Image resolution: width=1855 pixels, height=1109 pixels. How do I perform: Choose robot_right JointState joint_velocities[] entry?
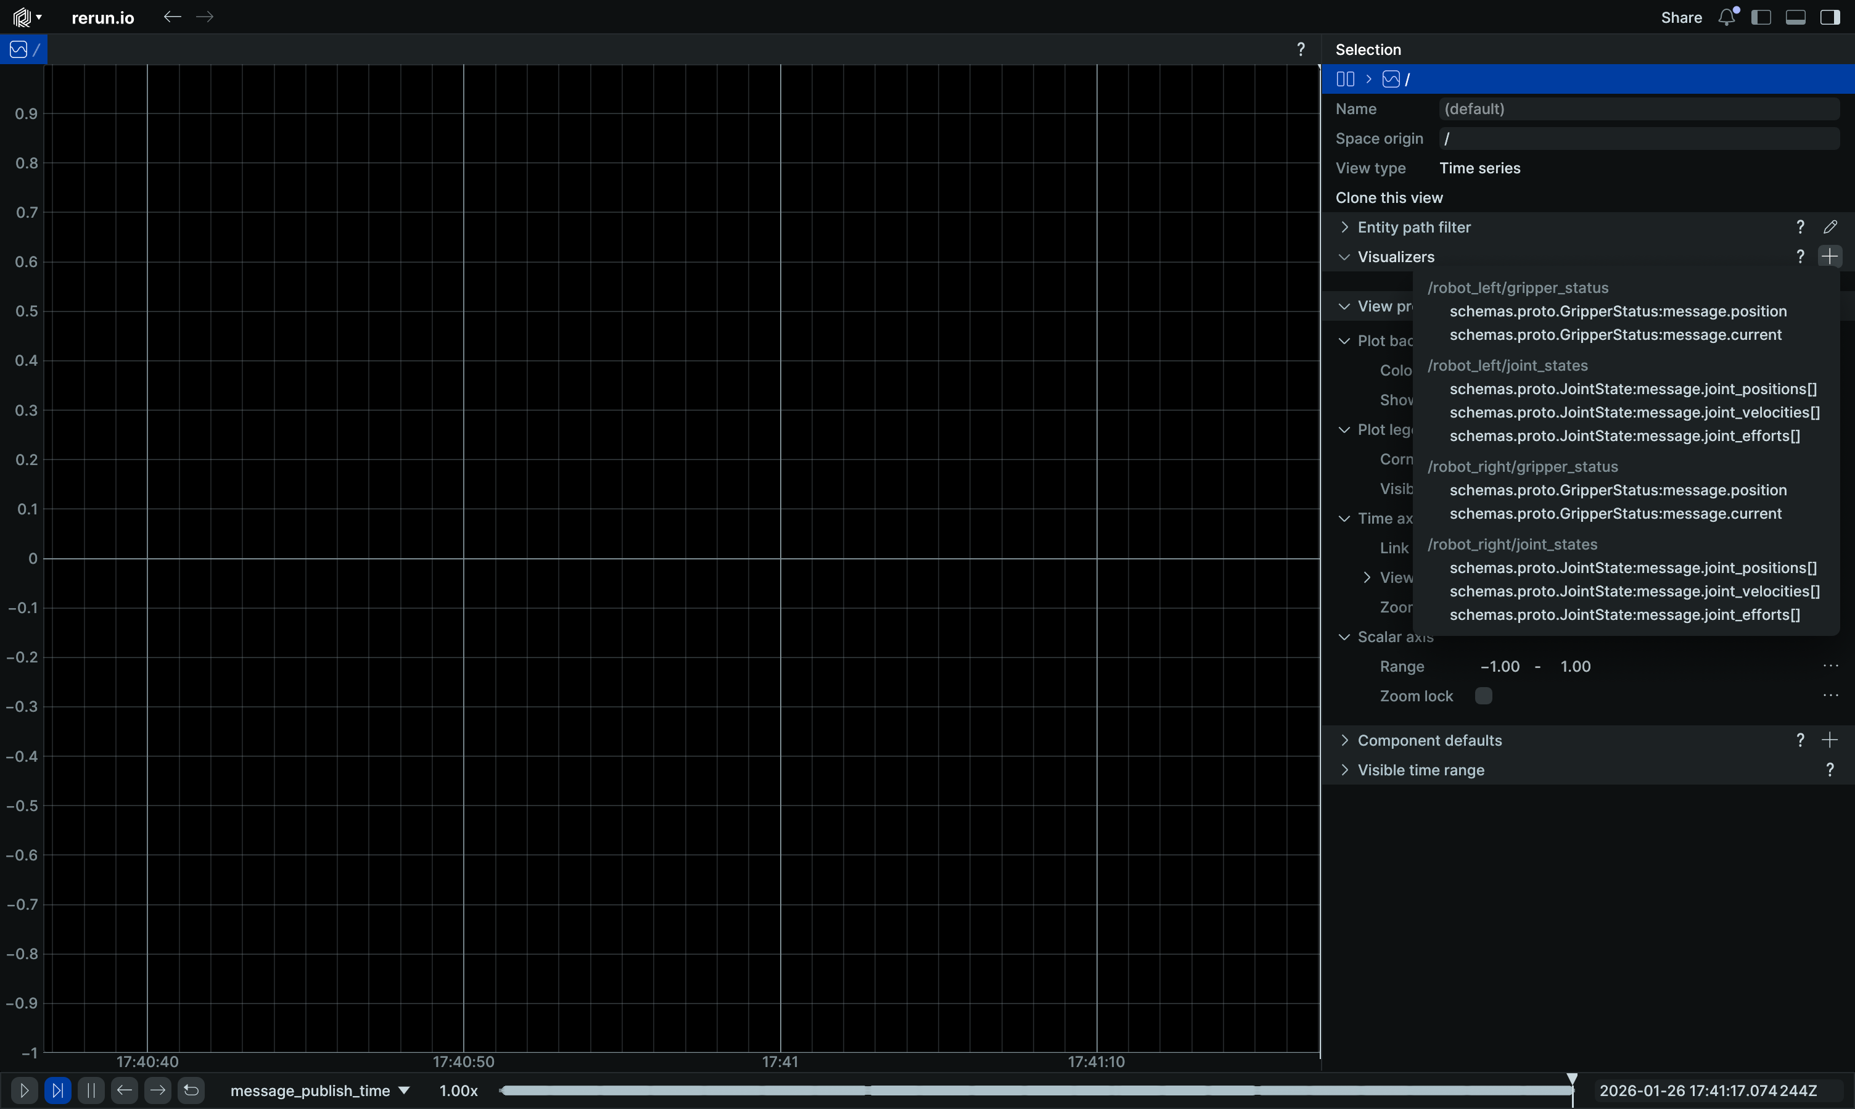[1635, 591]
